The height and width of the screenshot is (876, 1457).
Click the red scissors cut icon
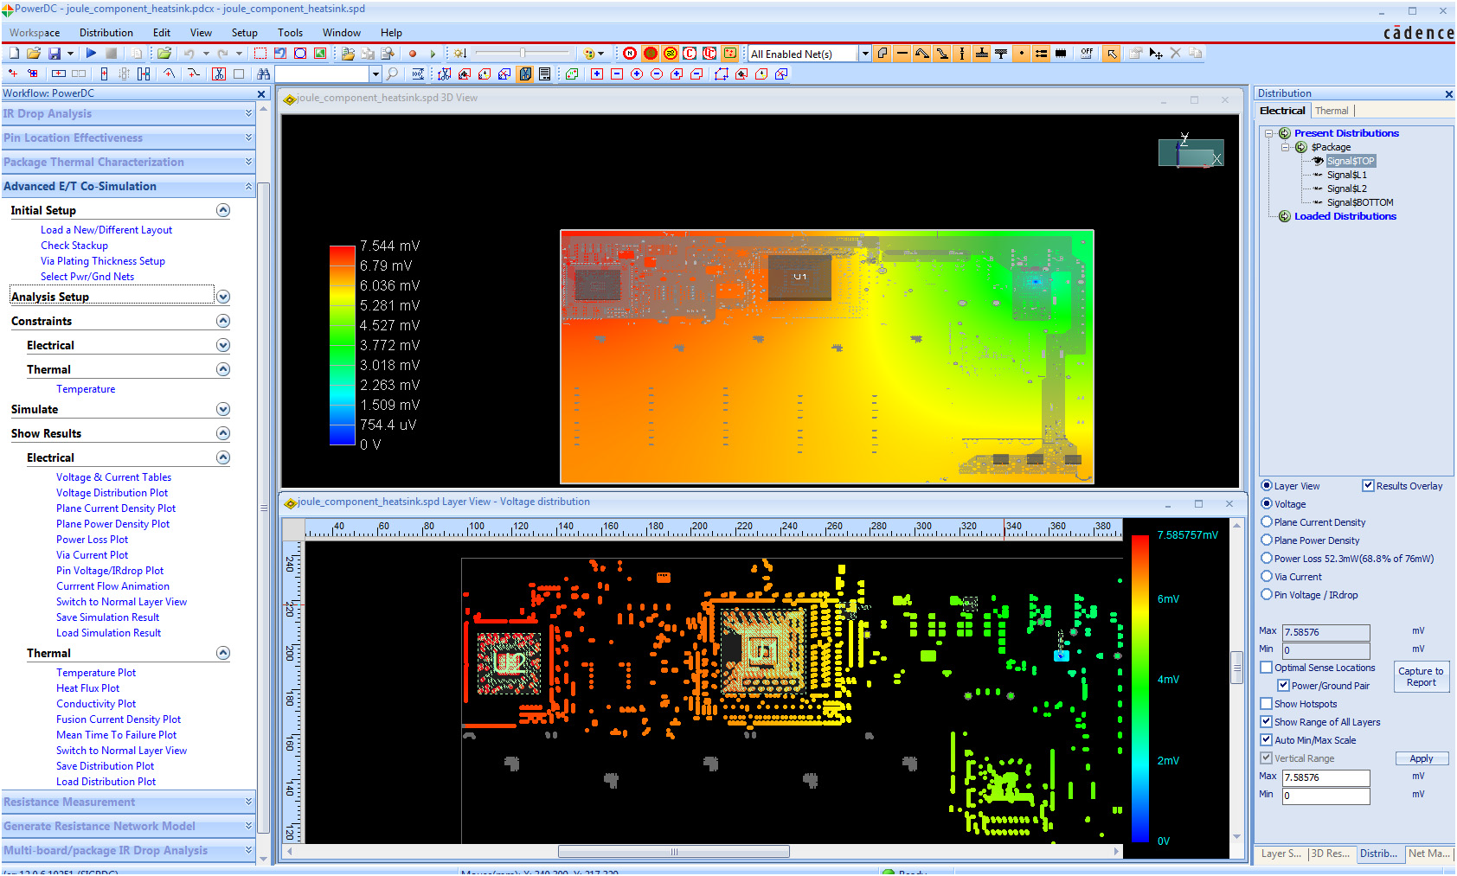pos(219,74)
